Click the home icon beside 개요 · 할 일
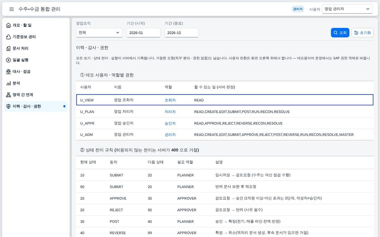This screenshot has height=237, width=380. point(9,25)
